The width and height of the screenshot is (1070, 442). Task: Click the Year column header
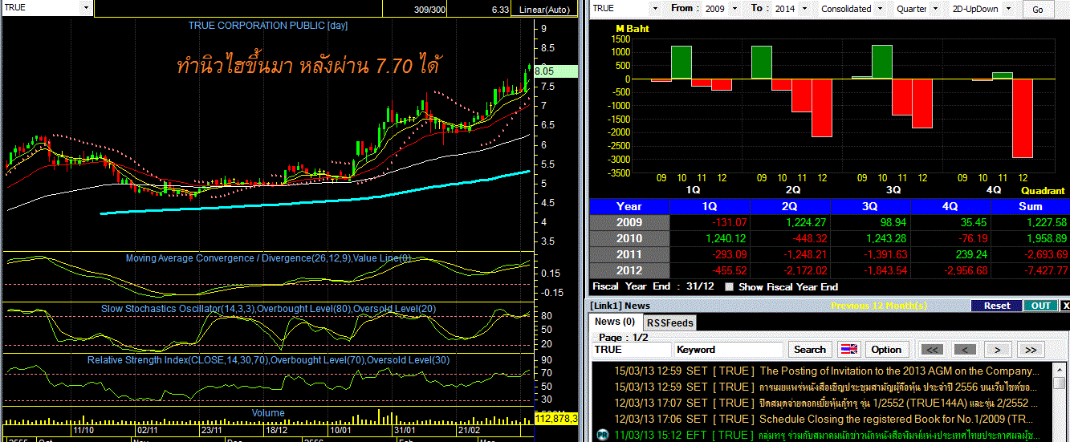point(629,206)
